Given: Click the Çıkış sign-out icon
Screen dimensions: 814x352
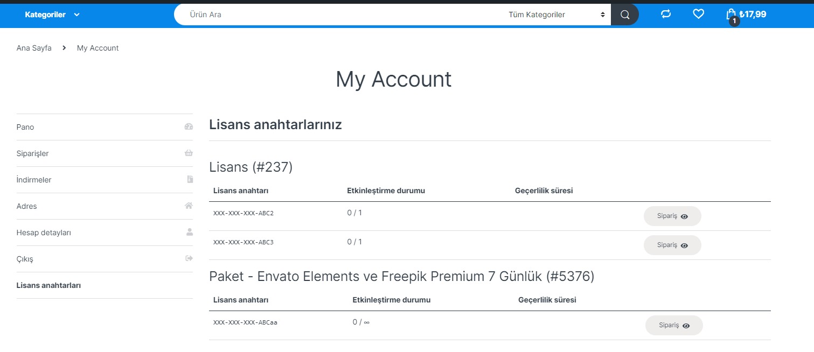Looking at the screenshot, I should 189,259.
